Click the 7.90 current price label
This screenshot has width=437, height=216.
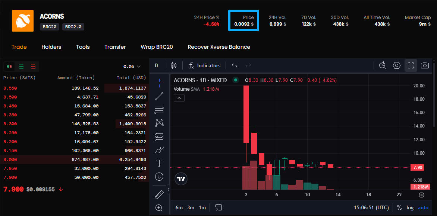pyautogui.click(x=418, y=167)
